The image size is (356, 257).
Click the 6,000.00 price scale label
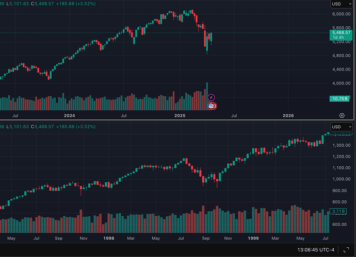pyautogui.click(x=341, y=14)
